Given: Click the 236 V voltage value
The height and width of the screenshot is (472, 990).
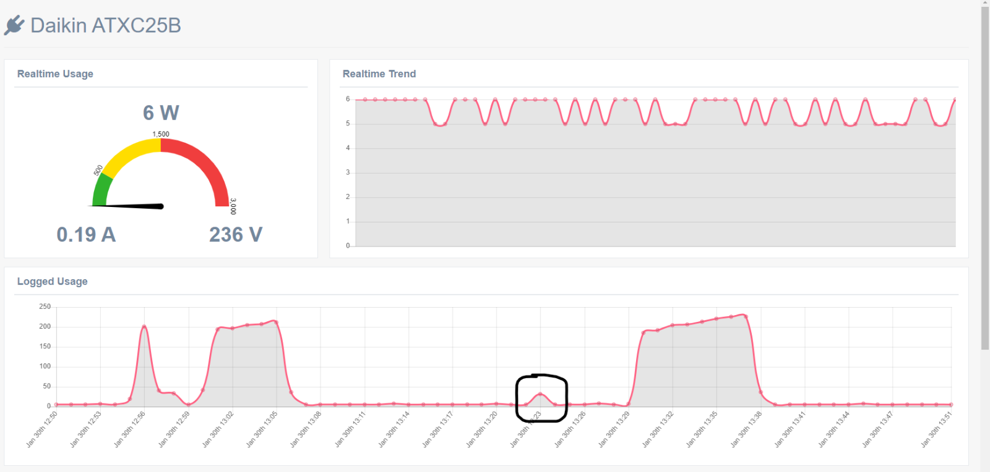Looking at the screenshot, I should tap(236, 234).
